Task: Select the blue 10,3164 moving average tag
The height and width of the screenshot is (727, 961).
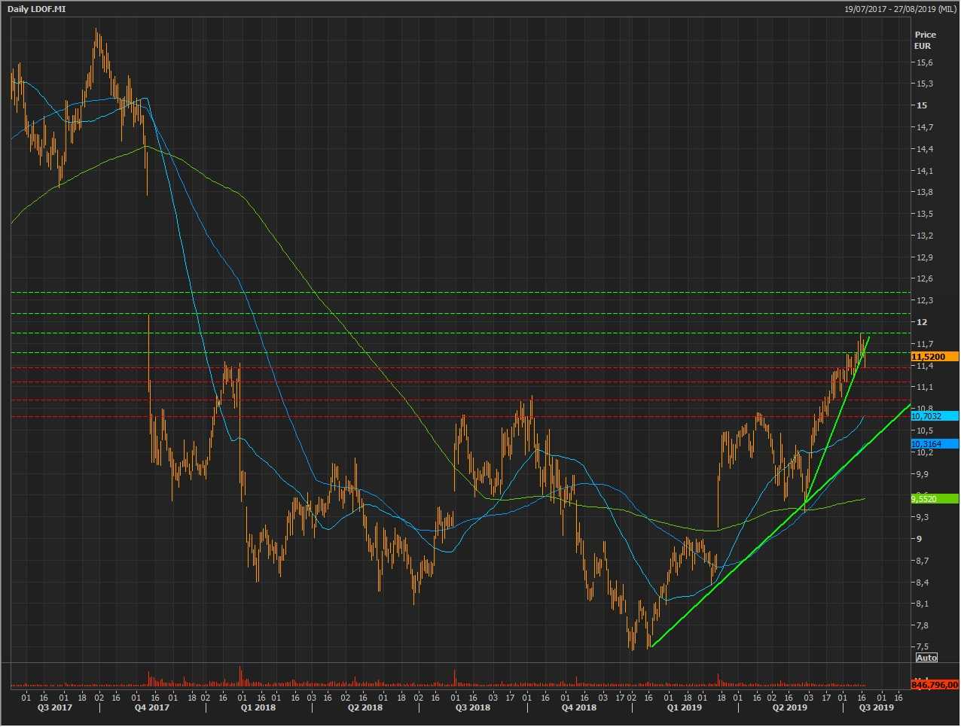Action: coord(934,444)
